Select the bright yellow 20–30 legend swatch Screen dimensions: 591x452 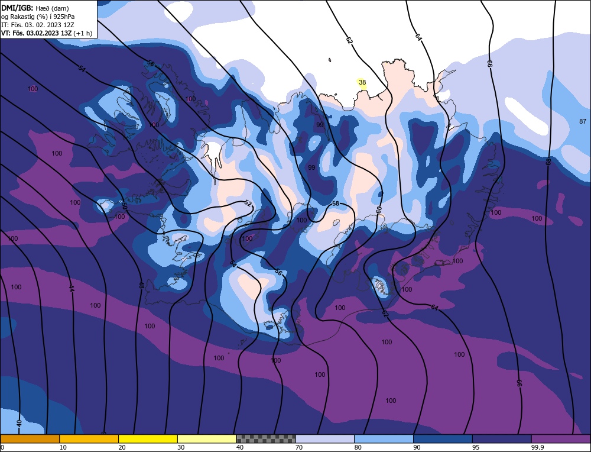[148, 439]
